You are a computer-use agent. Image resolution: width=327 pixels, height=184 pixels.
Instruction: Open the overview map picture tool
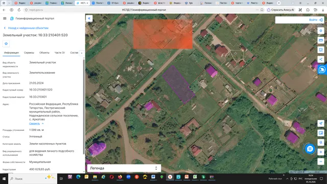[321, 133]
